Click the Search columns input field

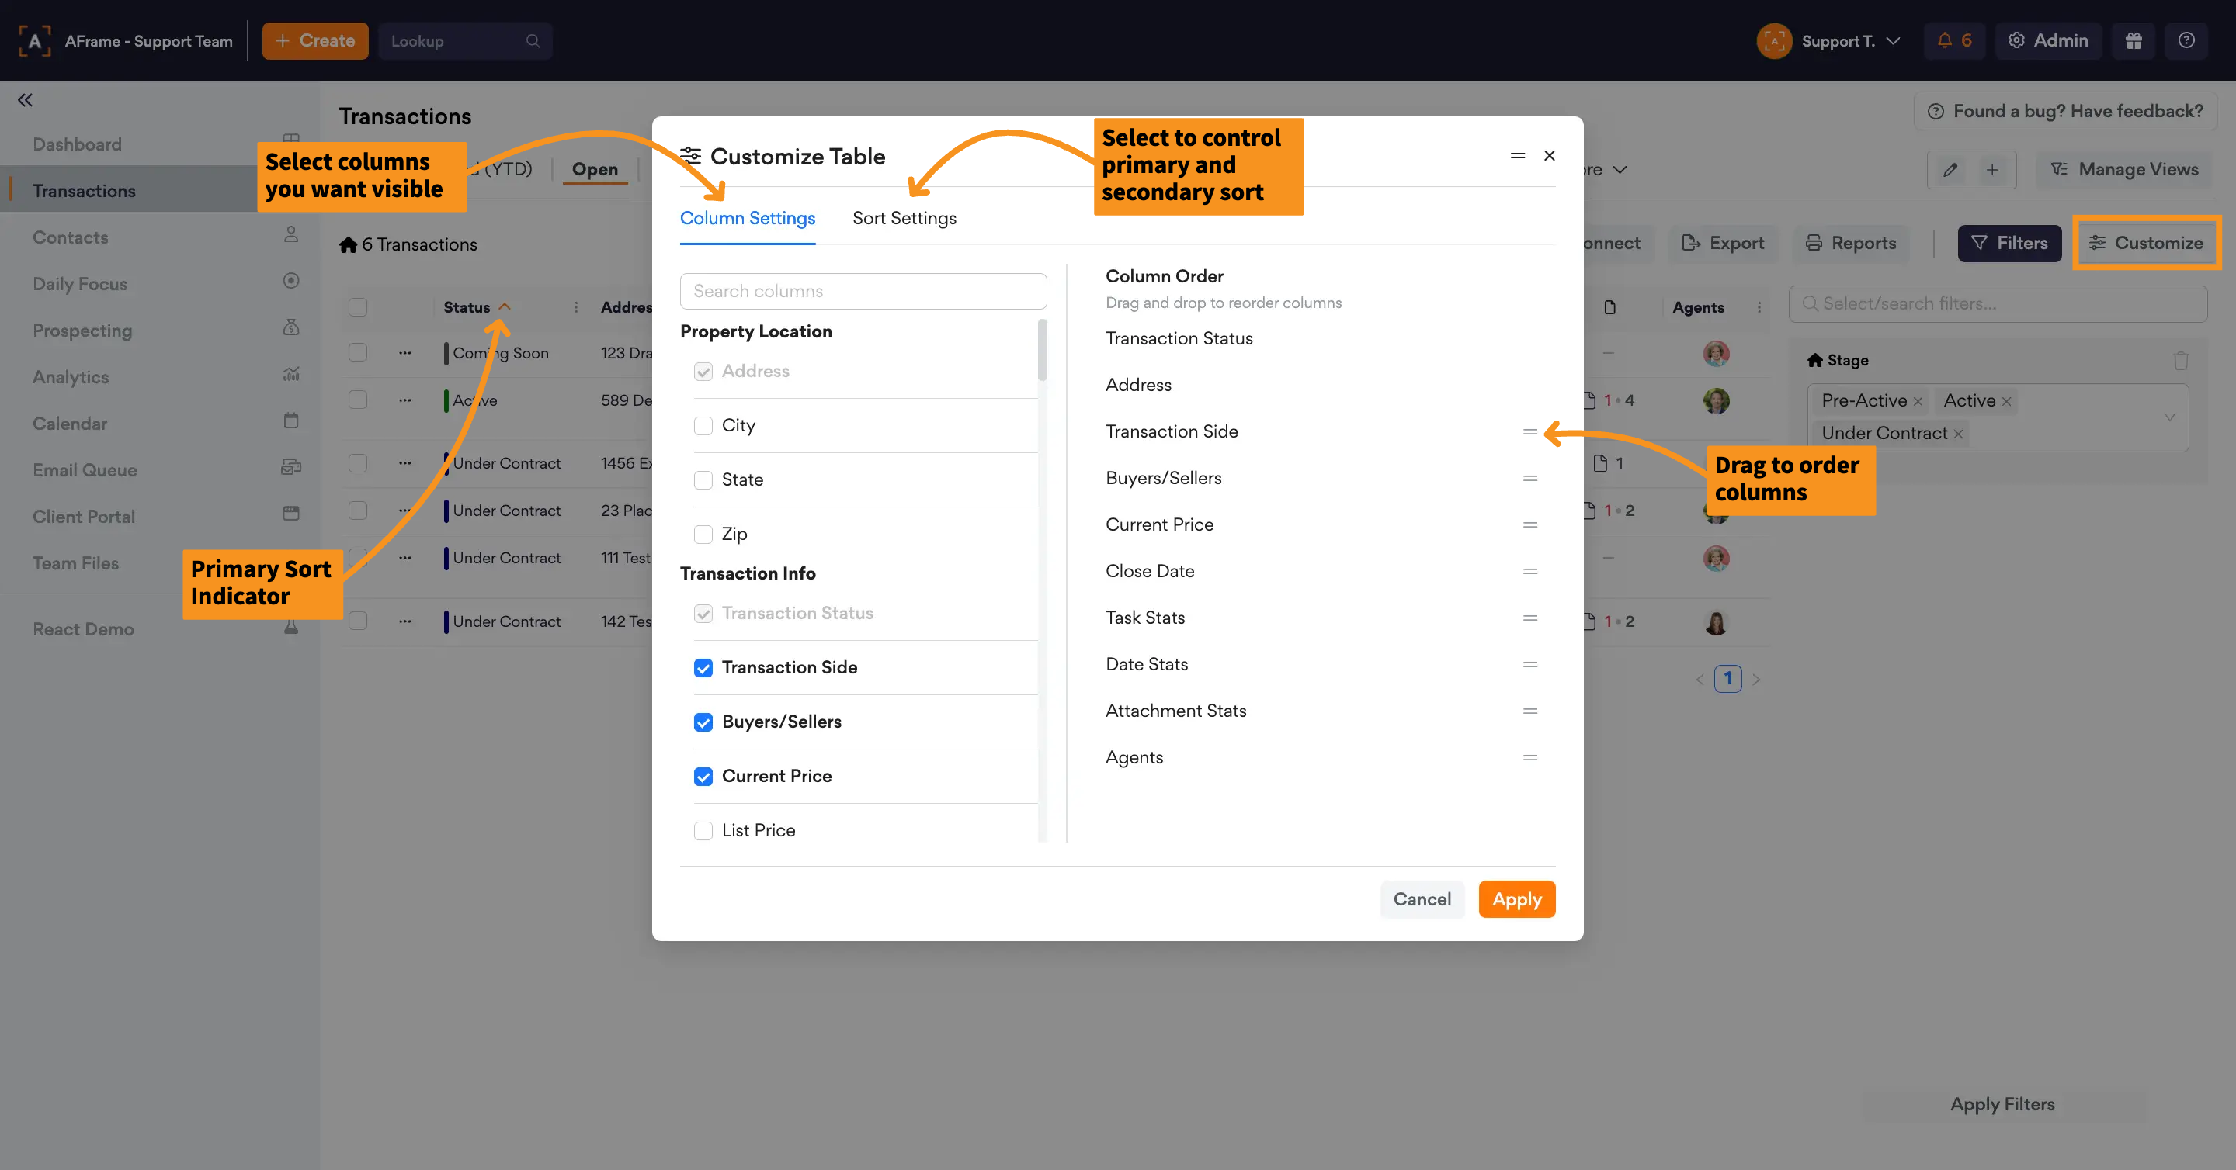[x=863, y=292]
